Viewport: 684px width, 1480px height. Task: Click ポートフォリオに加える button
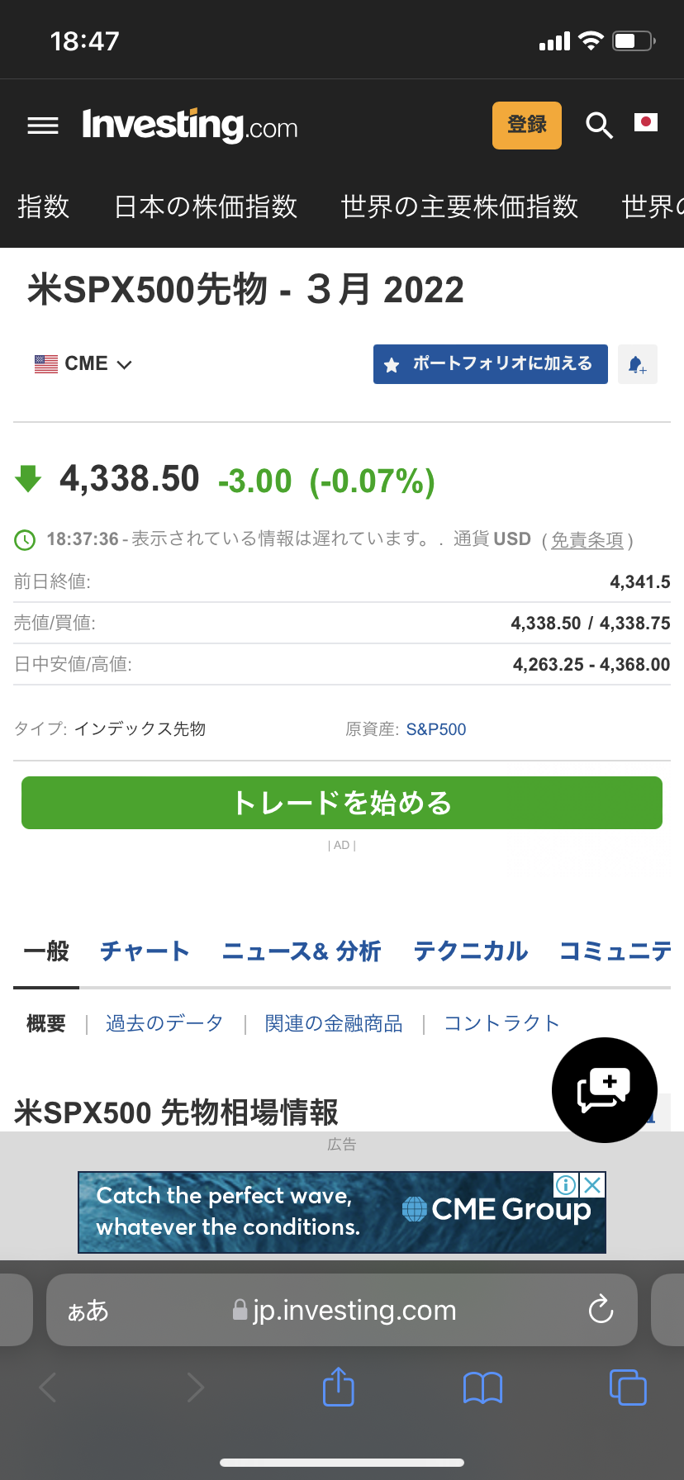491,364
